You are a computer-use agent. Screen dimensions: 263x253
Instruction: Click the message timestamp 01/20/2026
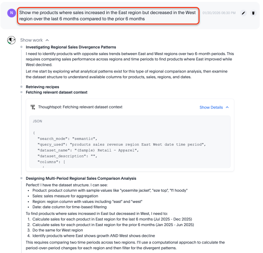(x=219, y=13)
